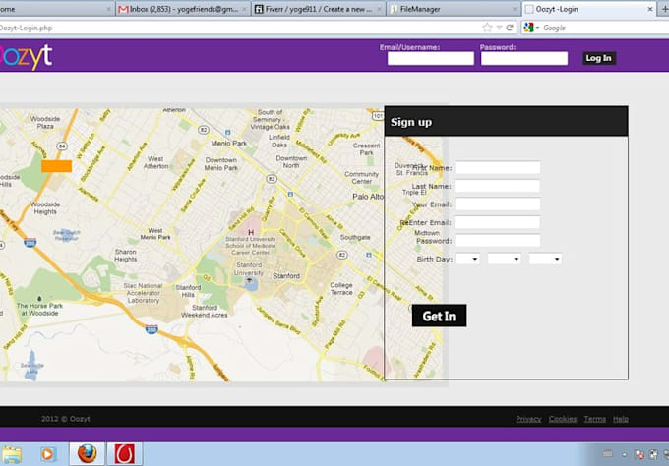Close the Fiverr tab

coord(379,9)
